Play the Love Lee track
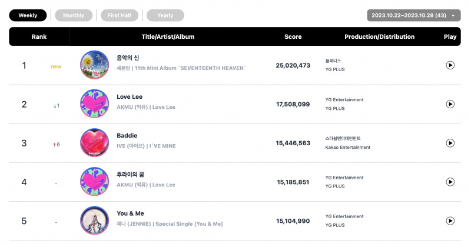The image size is (471, 244). coord(450,104)
